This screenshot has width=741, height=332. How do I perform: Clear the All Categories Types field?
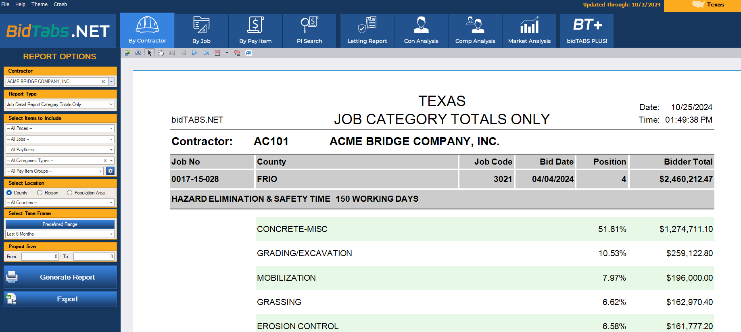[105, 161]
